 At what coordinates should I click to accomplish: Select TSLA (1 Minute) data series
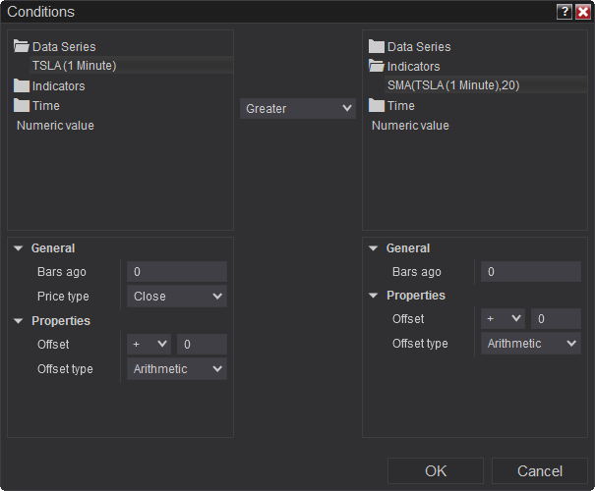point(74,66)
